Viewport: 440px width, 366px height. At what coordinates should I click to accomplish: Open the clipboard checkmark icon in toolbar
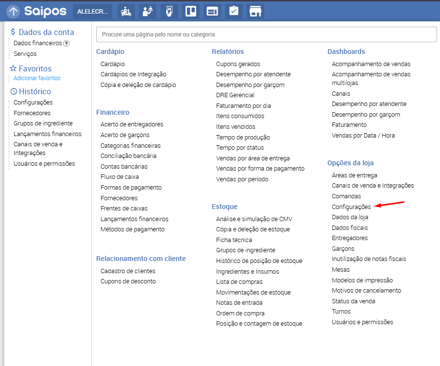click(x=234, y=11)
